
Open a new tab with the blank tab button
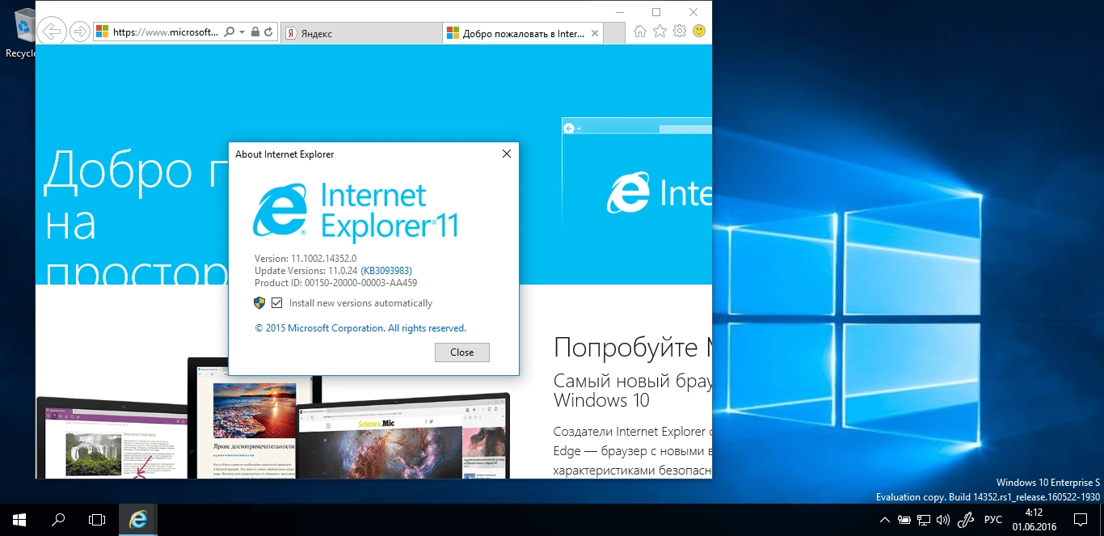(614, 33)
